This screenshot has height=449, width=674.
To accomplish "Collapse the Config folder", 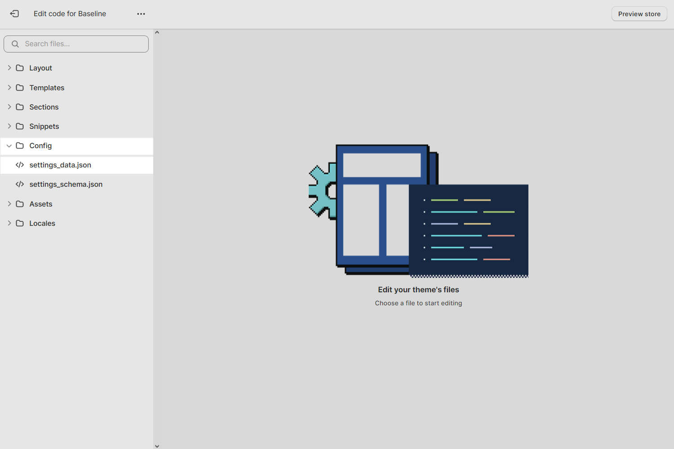I will pyautogui.click(x=9, y=145).
